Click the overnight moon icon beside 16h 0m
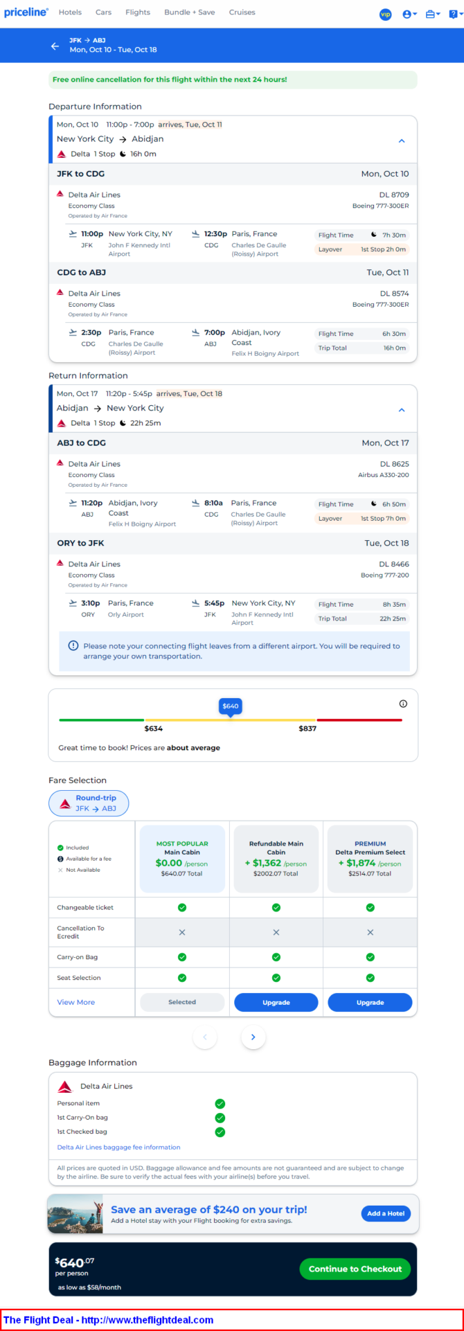Viewport: 464px width, 1331px height. coord(123,154)
